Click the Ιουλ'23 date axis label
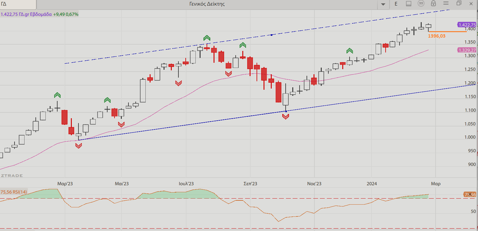 tap(186, 184)
